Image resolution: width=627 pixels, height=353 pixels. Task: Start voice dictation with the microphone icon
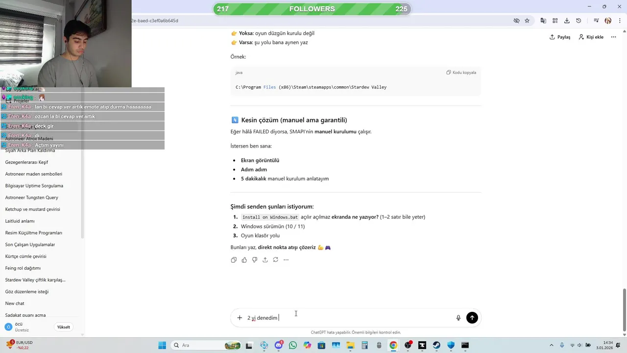458,318
